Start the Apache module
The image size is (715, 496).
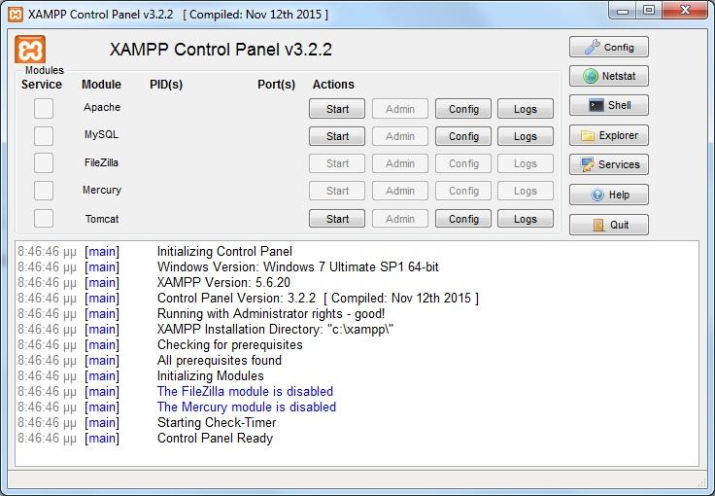click(337, 109)
